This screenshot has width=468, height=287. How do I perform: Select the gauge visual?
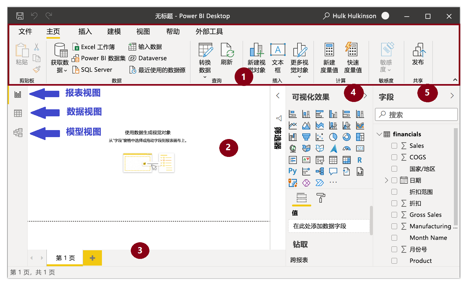pyautogui.click(x=347, y=148)
